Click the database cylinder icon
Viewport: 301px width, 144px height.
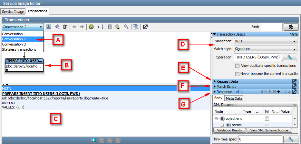110,27
